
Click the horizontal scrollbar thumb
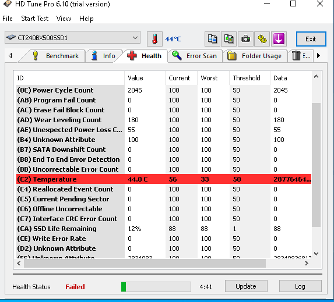point(145,263)
